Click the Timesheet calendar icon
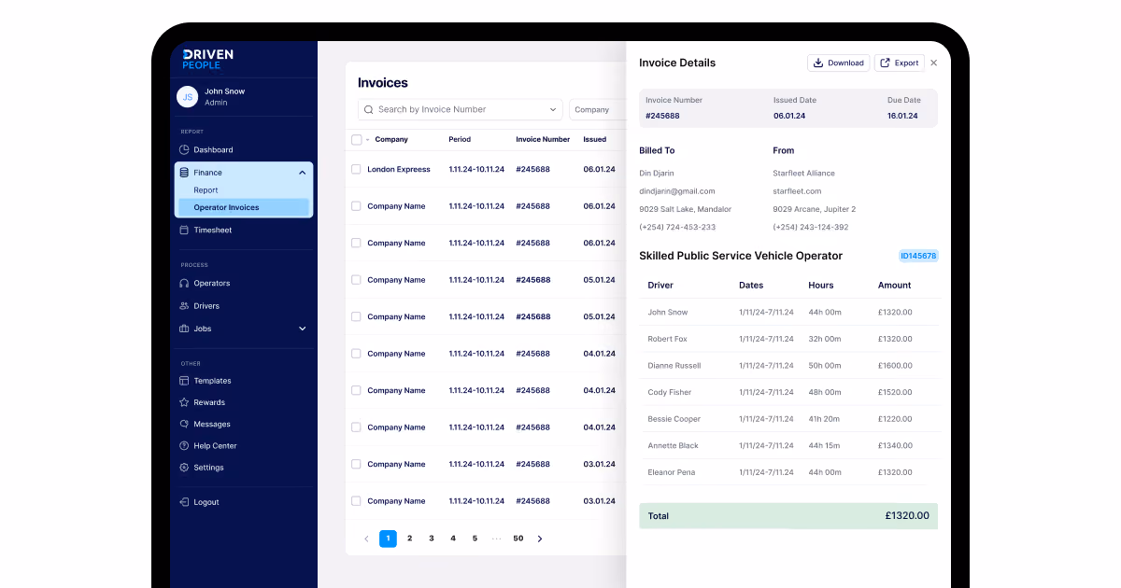 tap(184, 230)
